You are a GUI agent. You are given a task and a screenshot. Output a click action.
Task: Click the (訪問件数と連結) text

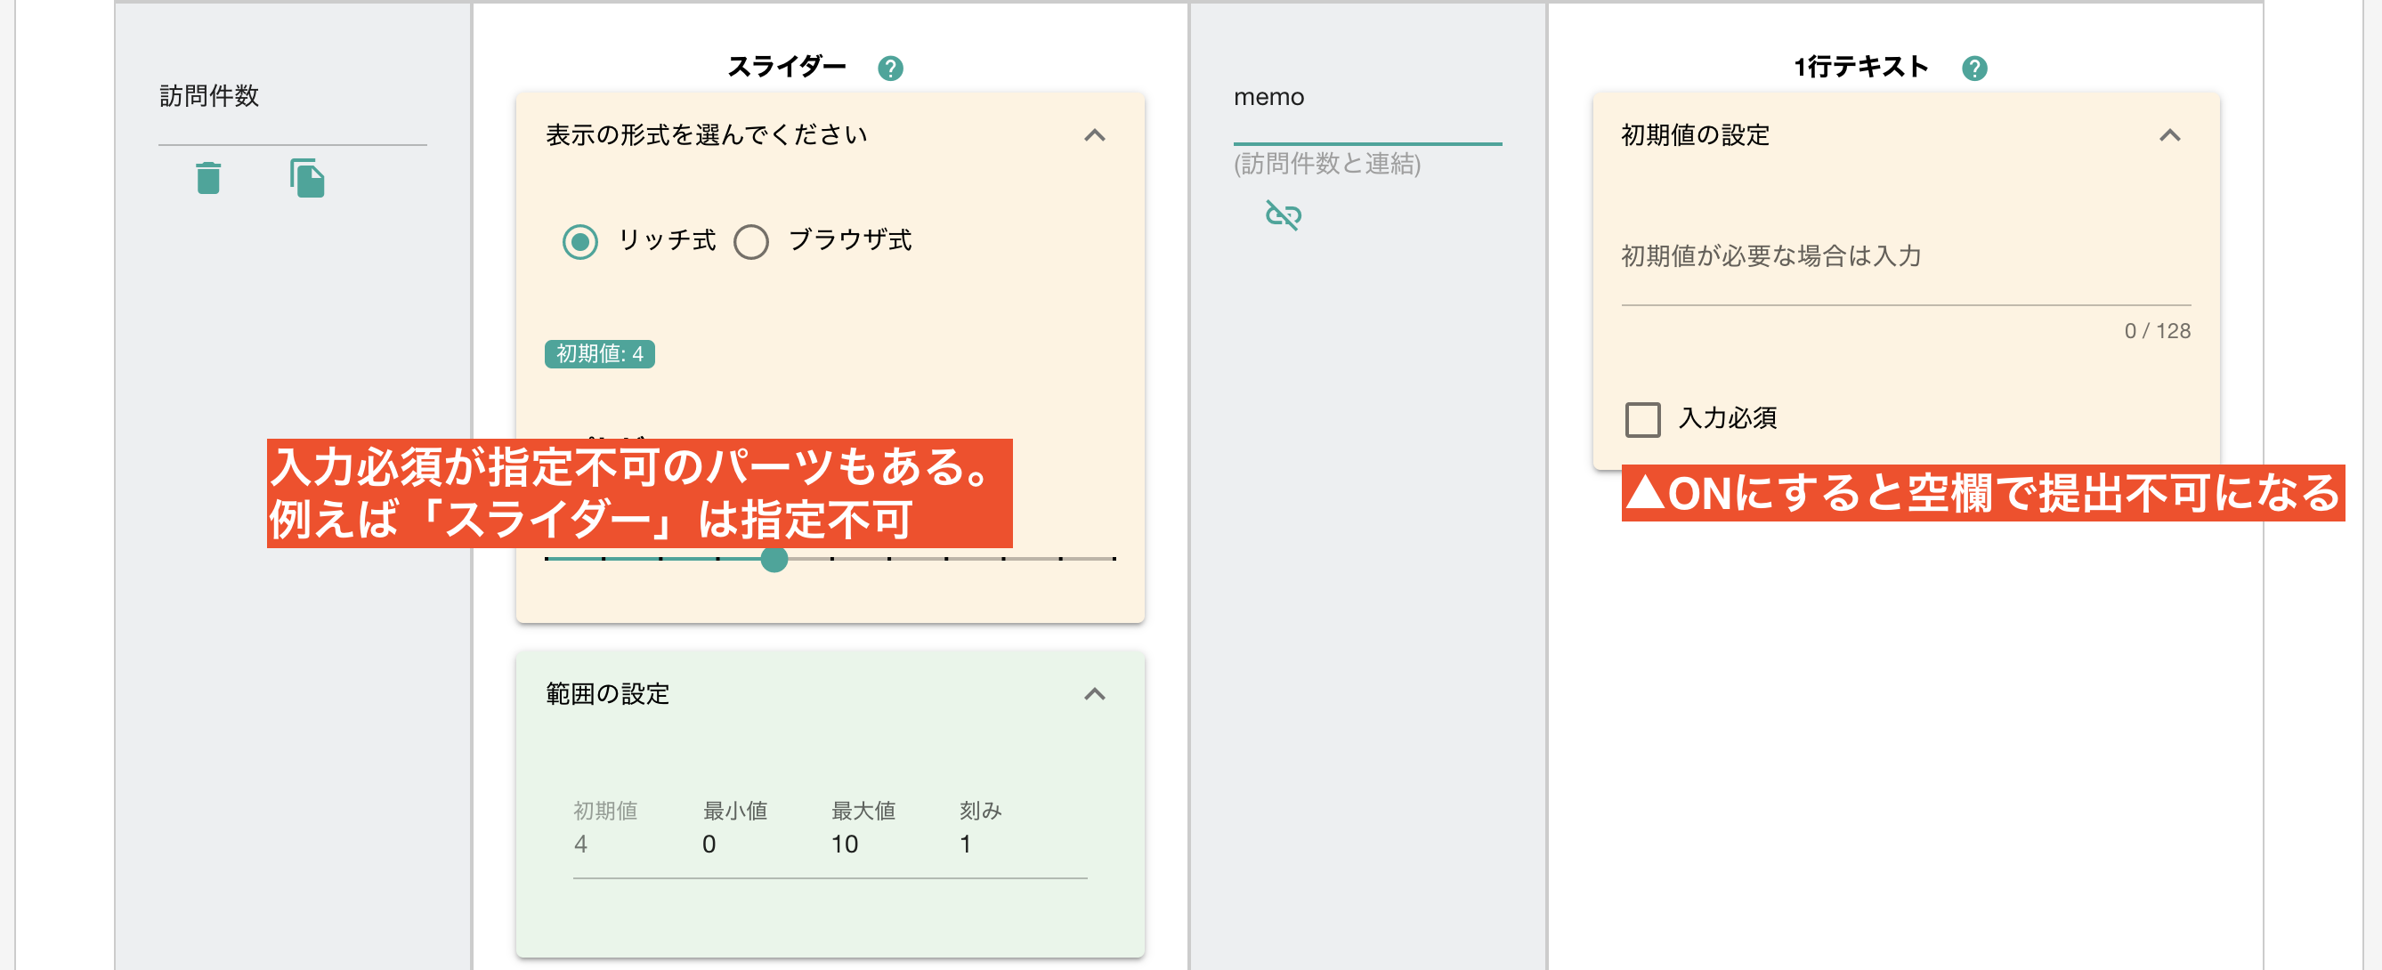(1326, 164)
